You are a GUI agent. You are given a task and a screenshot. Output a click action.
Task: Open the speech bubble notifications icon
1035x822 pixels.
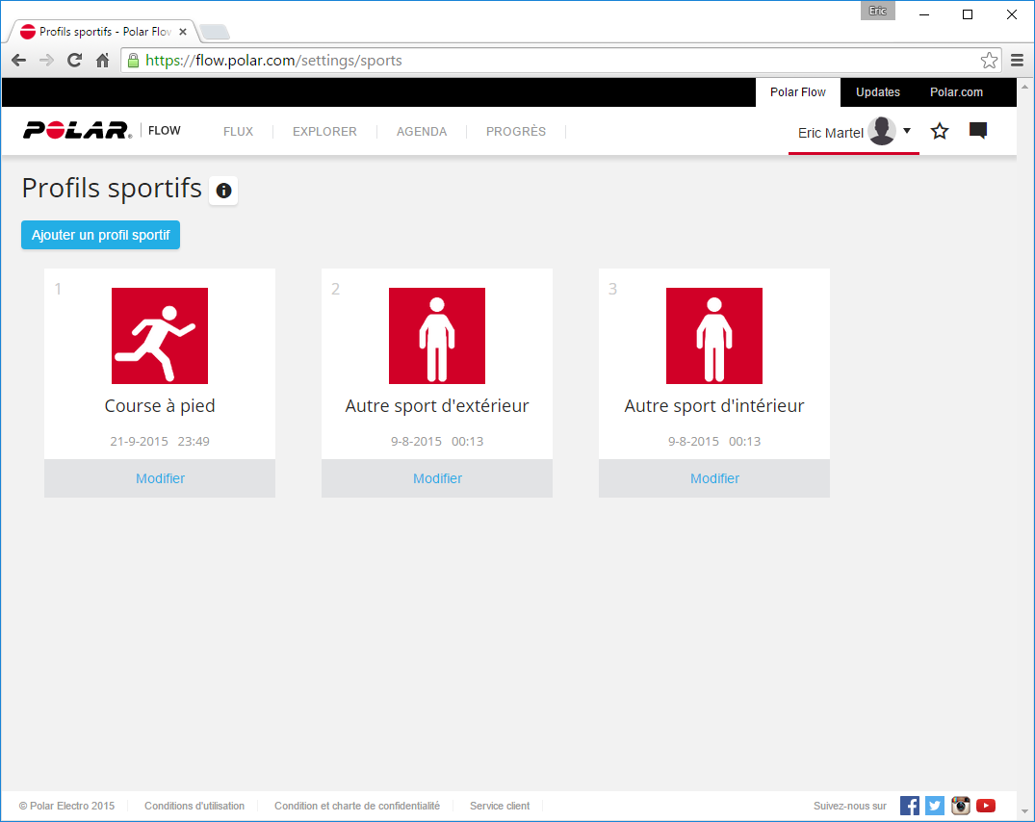coord(978,131)
